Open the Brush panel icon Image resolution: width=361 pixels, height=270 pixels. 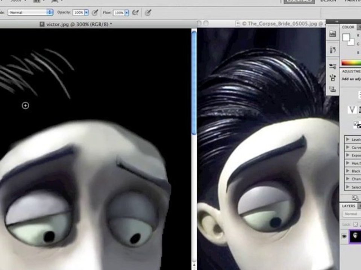(332, 66)
